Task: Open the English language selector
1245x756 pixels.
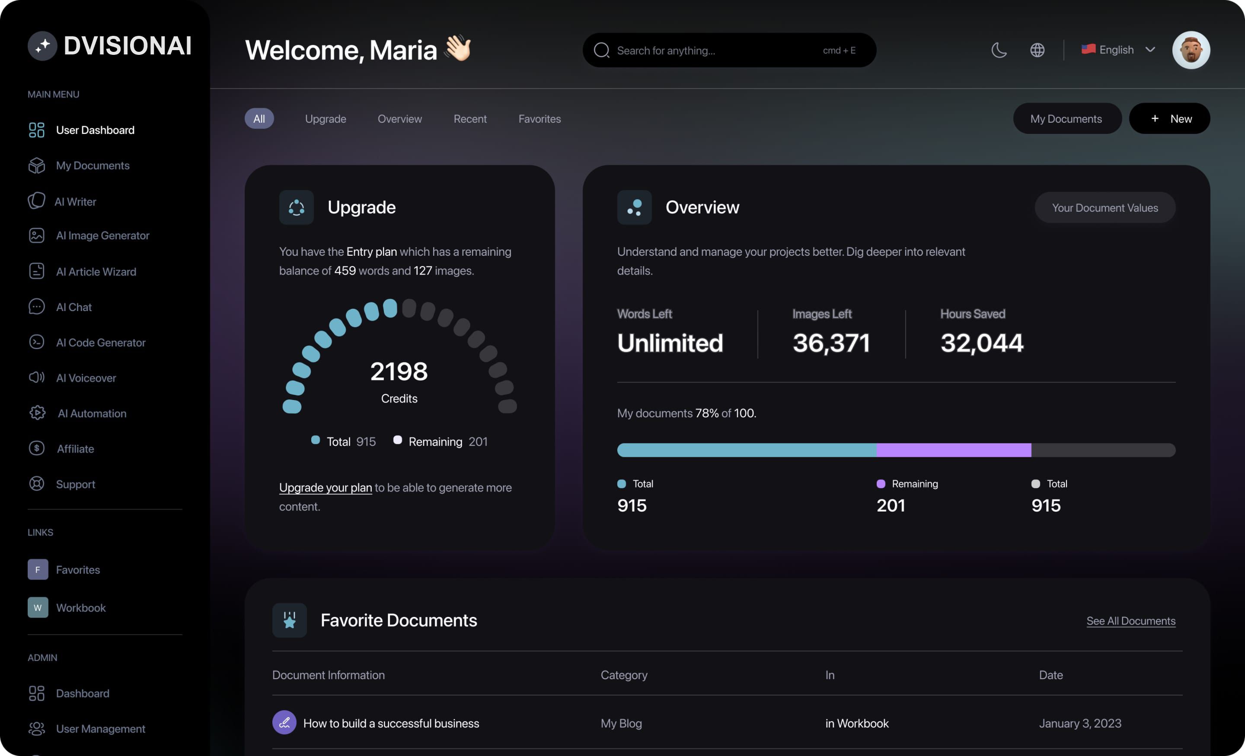Action: point(1118,50)
